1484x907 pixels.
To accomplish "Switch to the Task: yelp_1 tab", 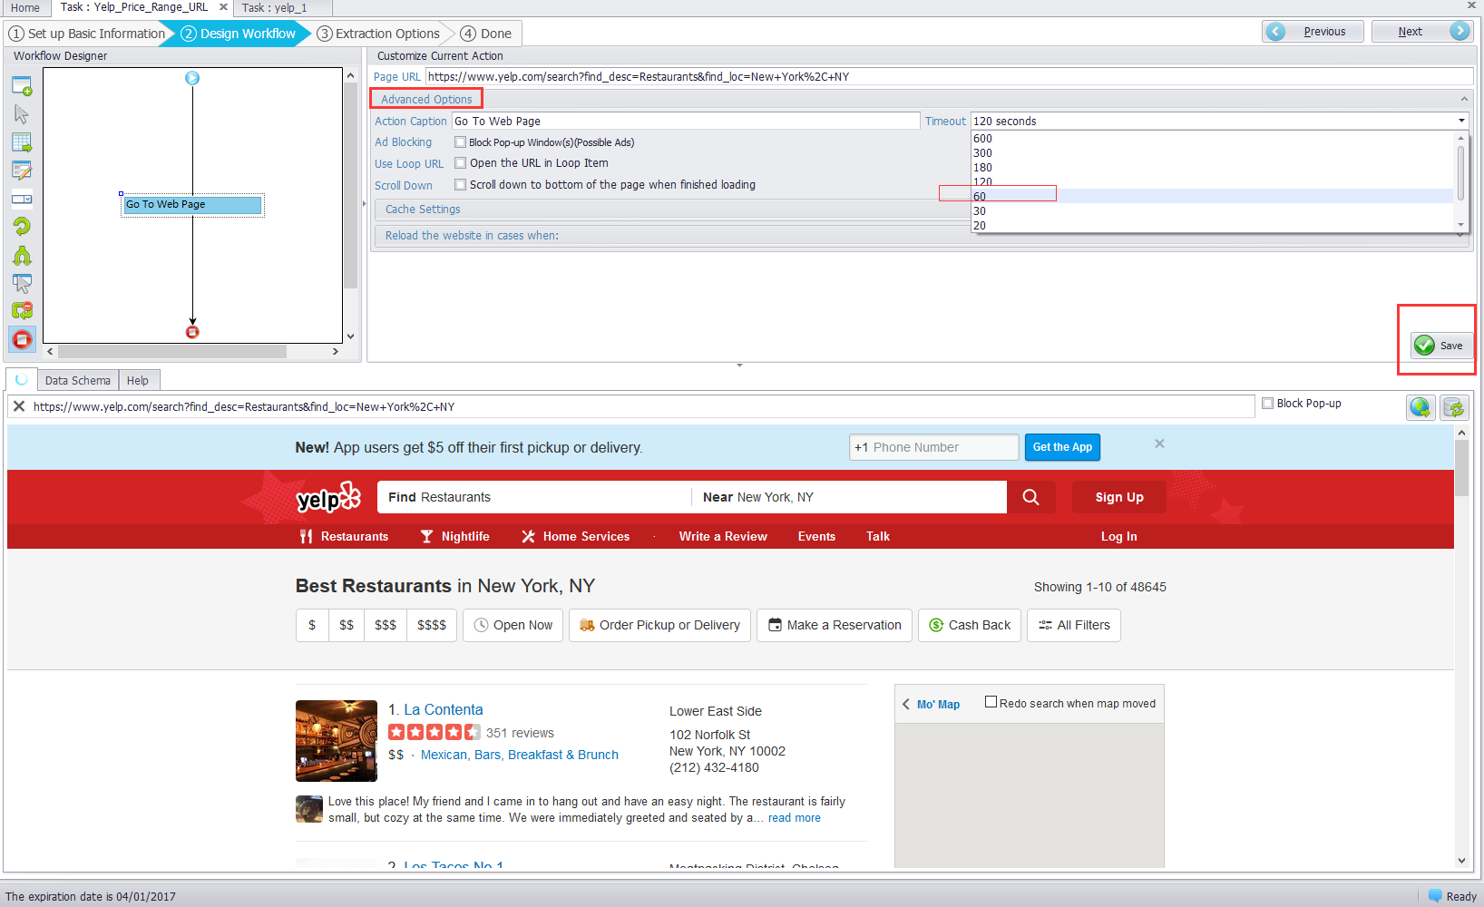I will point(275,7).
